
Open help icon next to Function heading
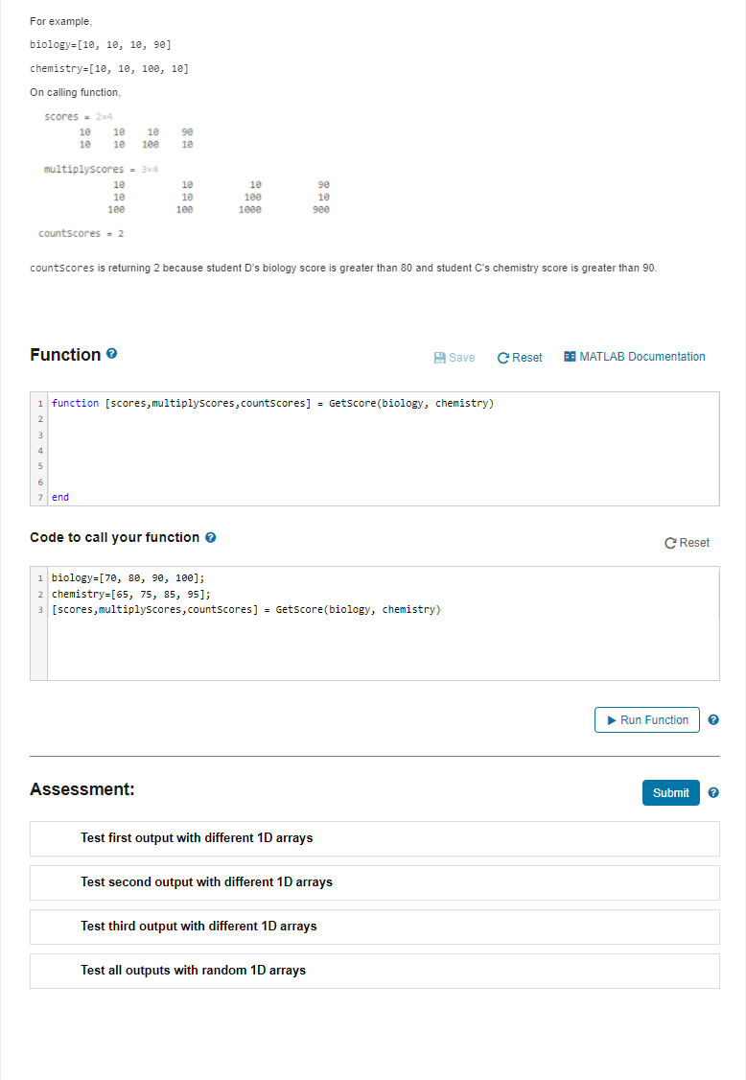click(111, 353)
